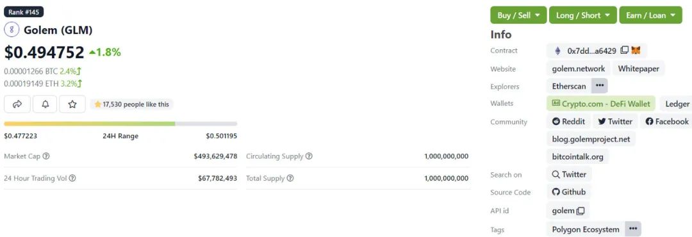The width and height of the screenshot is (692, 237).
Task: Open the Buy / Sell dropdown
Action: pos(518,15)
